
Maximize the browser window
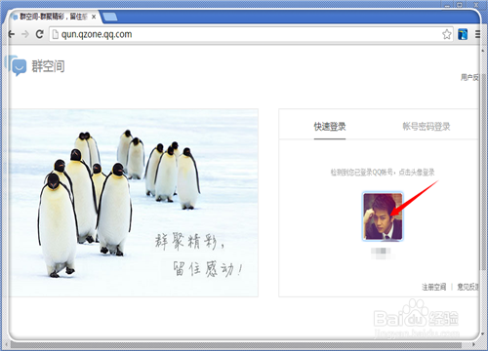460,5
